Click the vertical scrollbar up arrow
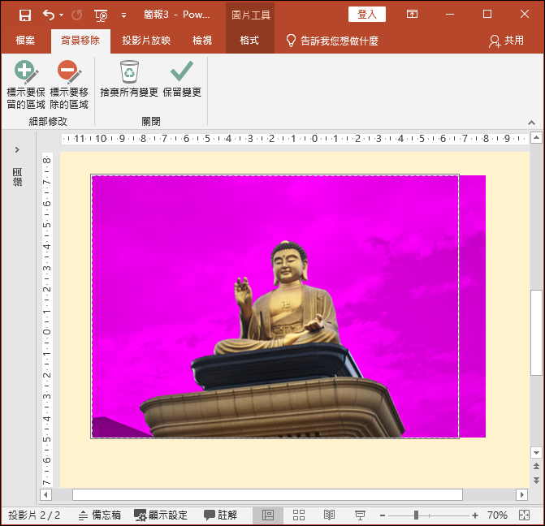Screen dimensions: 545x526 (536, 138)
